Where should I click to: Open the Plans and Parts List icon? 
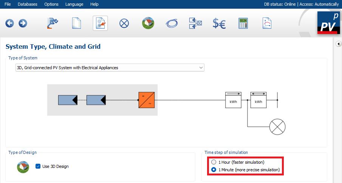tap(267, 23)
